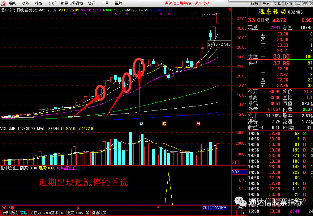Click the chart title 远东传动(日线.前复权)
Viewport: 313px width, 216px height.
(19, 10)
